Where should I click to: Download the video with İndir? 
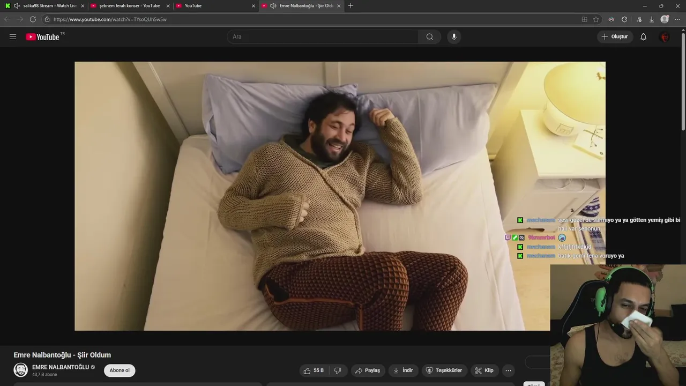(403, 370)
